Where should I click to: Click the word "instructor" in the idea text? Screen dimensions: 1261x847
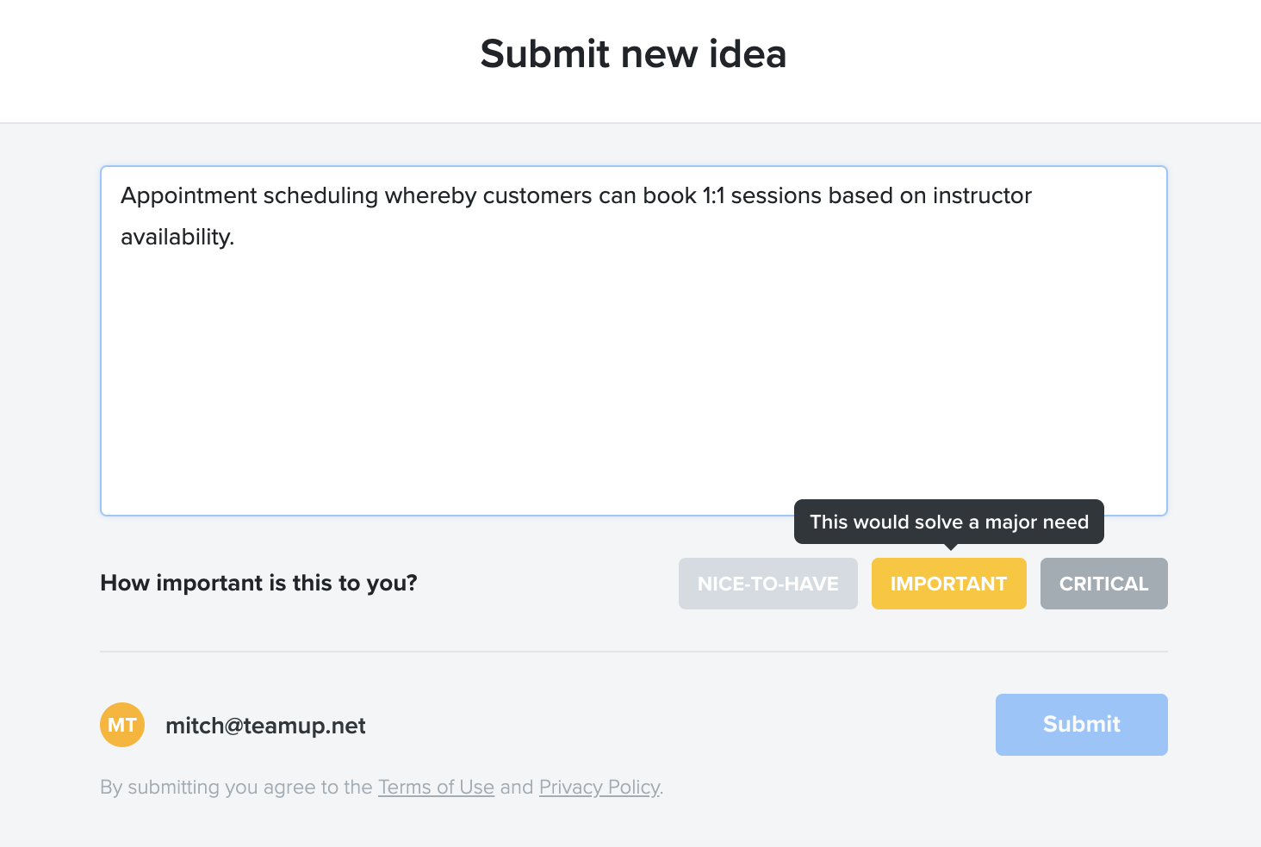(x=982, y=196)
